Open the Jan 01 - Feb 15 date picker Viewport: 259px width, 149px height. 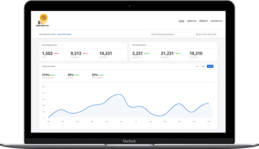206,34
